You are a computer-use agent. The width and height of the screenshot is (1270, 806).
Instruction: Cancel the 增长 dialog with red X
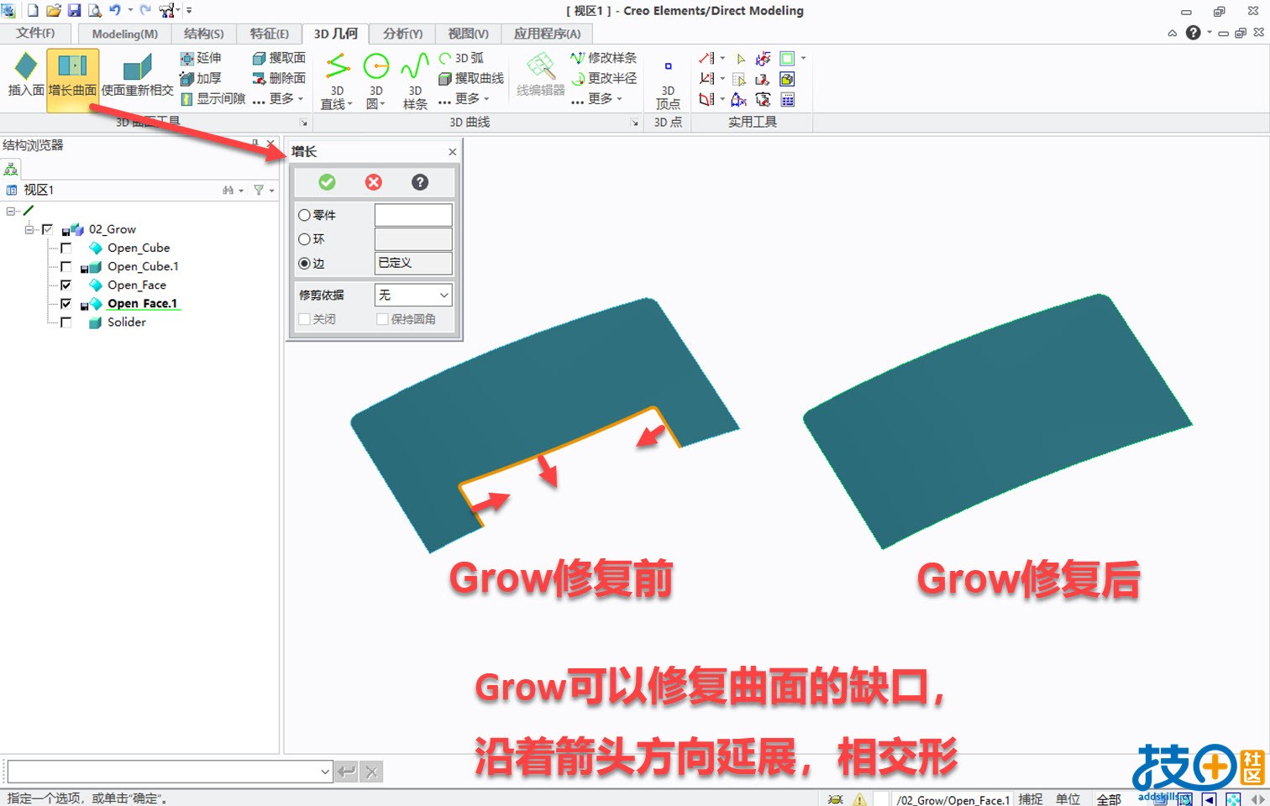(x=374, y=182)
